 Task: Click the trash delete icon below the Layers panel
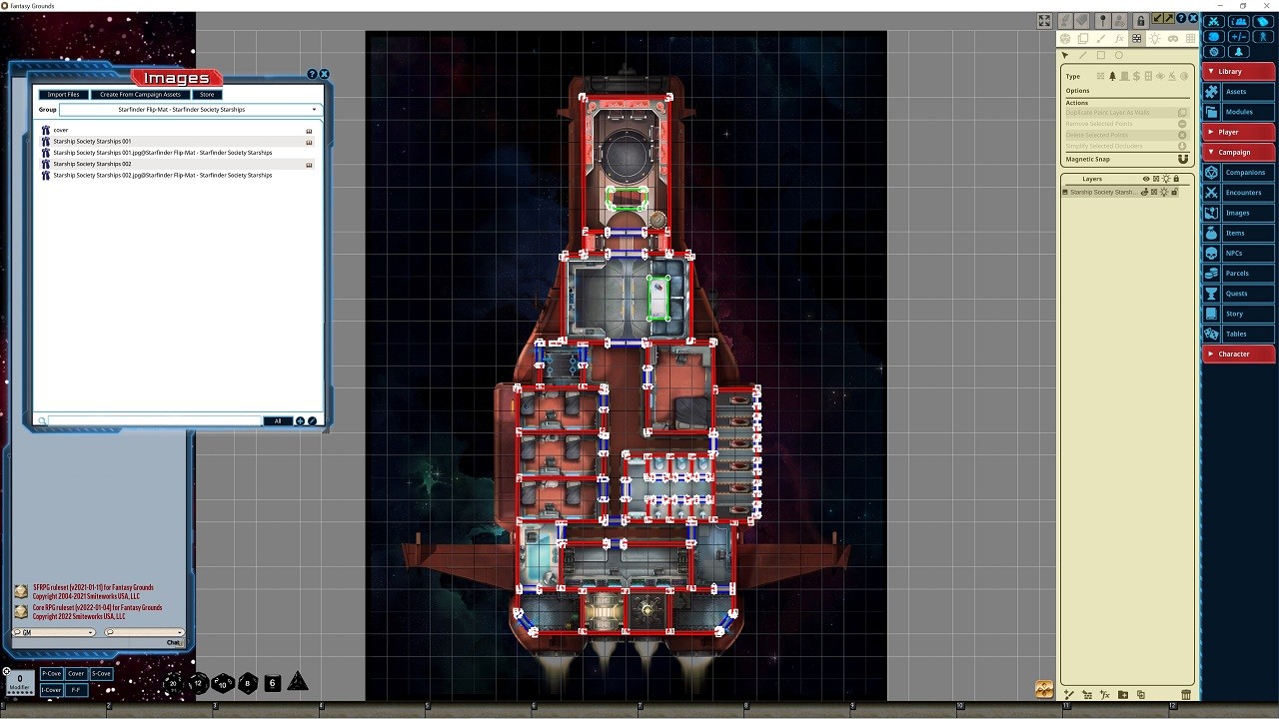[1186, 694]
